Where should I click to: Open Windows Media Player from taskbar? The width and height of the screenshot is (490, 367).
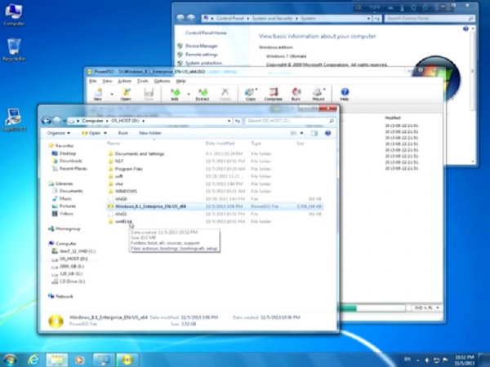click(x=79, y=360)
